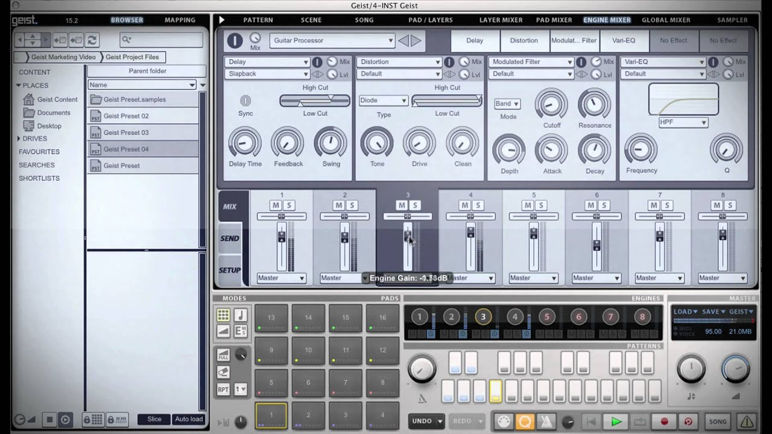Screen dimensions: 772x434
Task: Click the previous preset arrow beside Guitar Processor
Action: [x=403, y=40]
